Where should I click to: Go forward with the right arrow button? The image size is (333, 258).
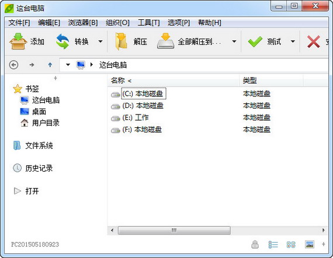click(x=32, y=64)
